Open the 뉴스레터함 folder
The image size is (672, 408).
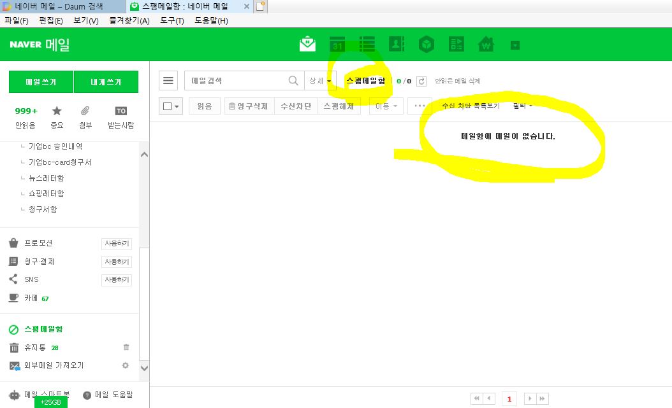[47, 178]
